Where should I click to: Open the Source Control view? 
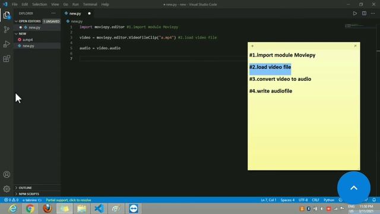pyautogui.click(x=7, y=30)
